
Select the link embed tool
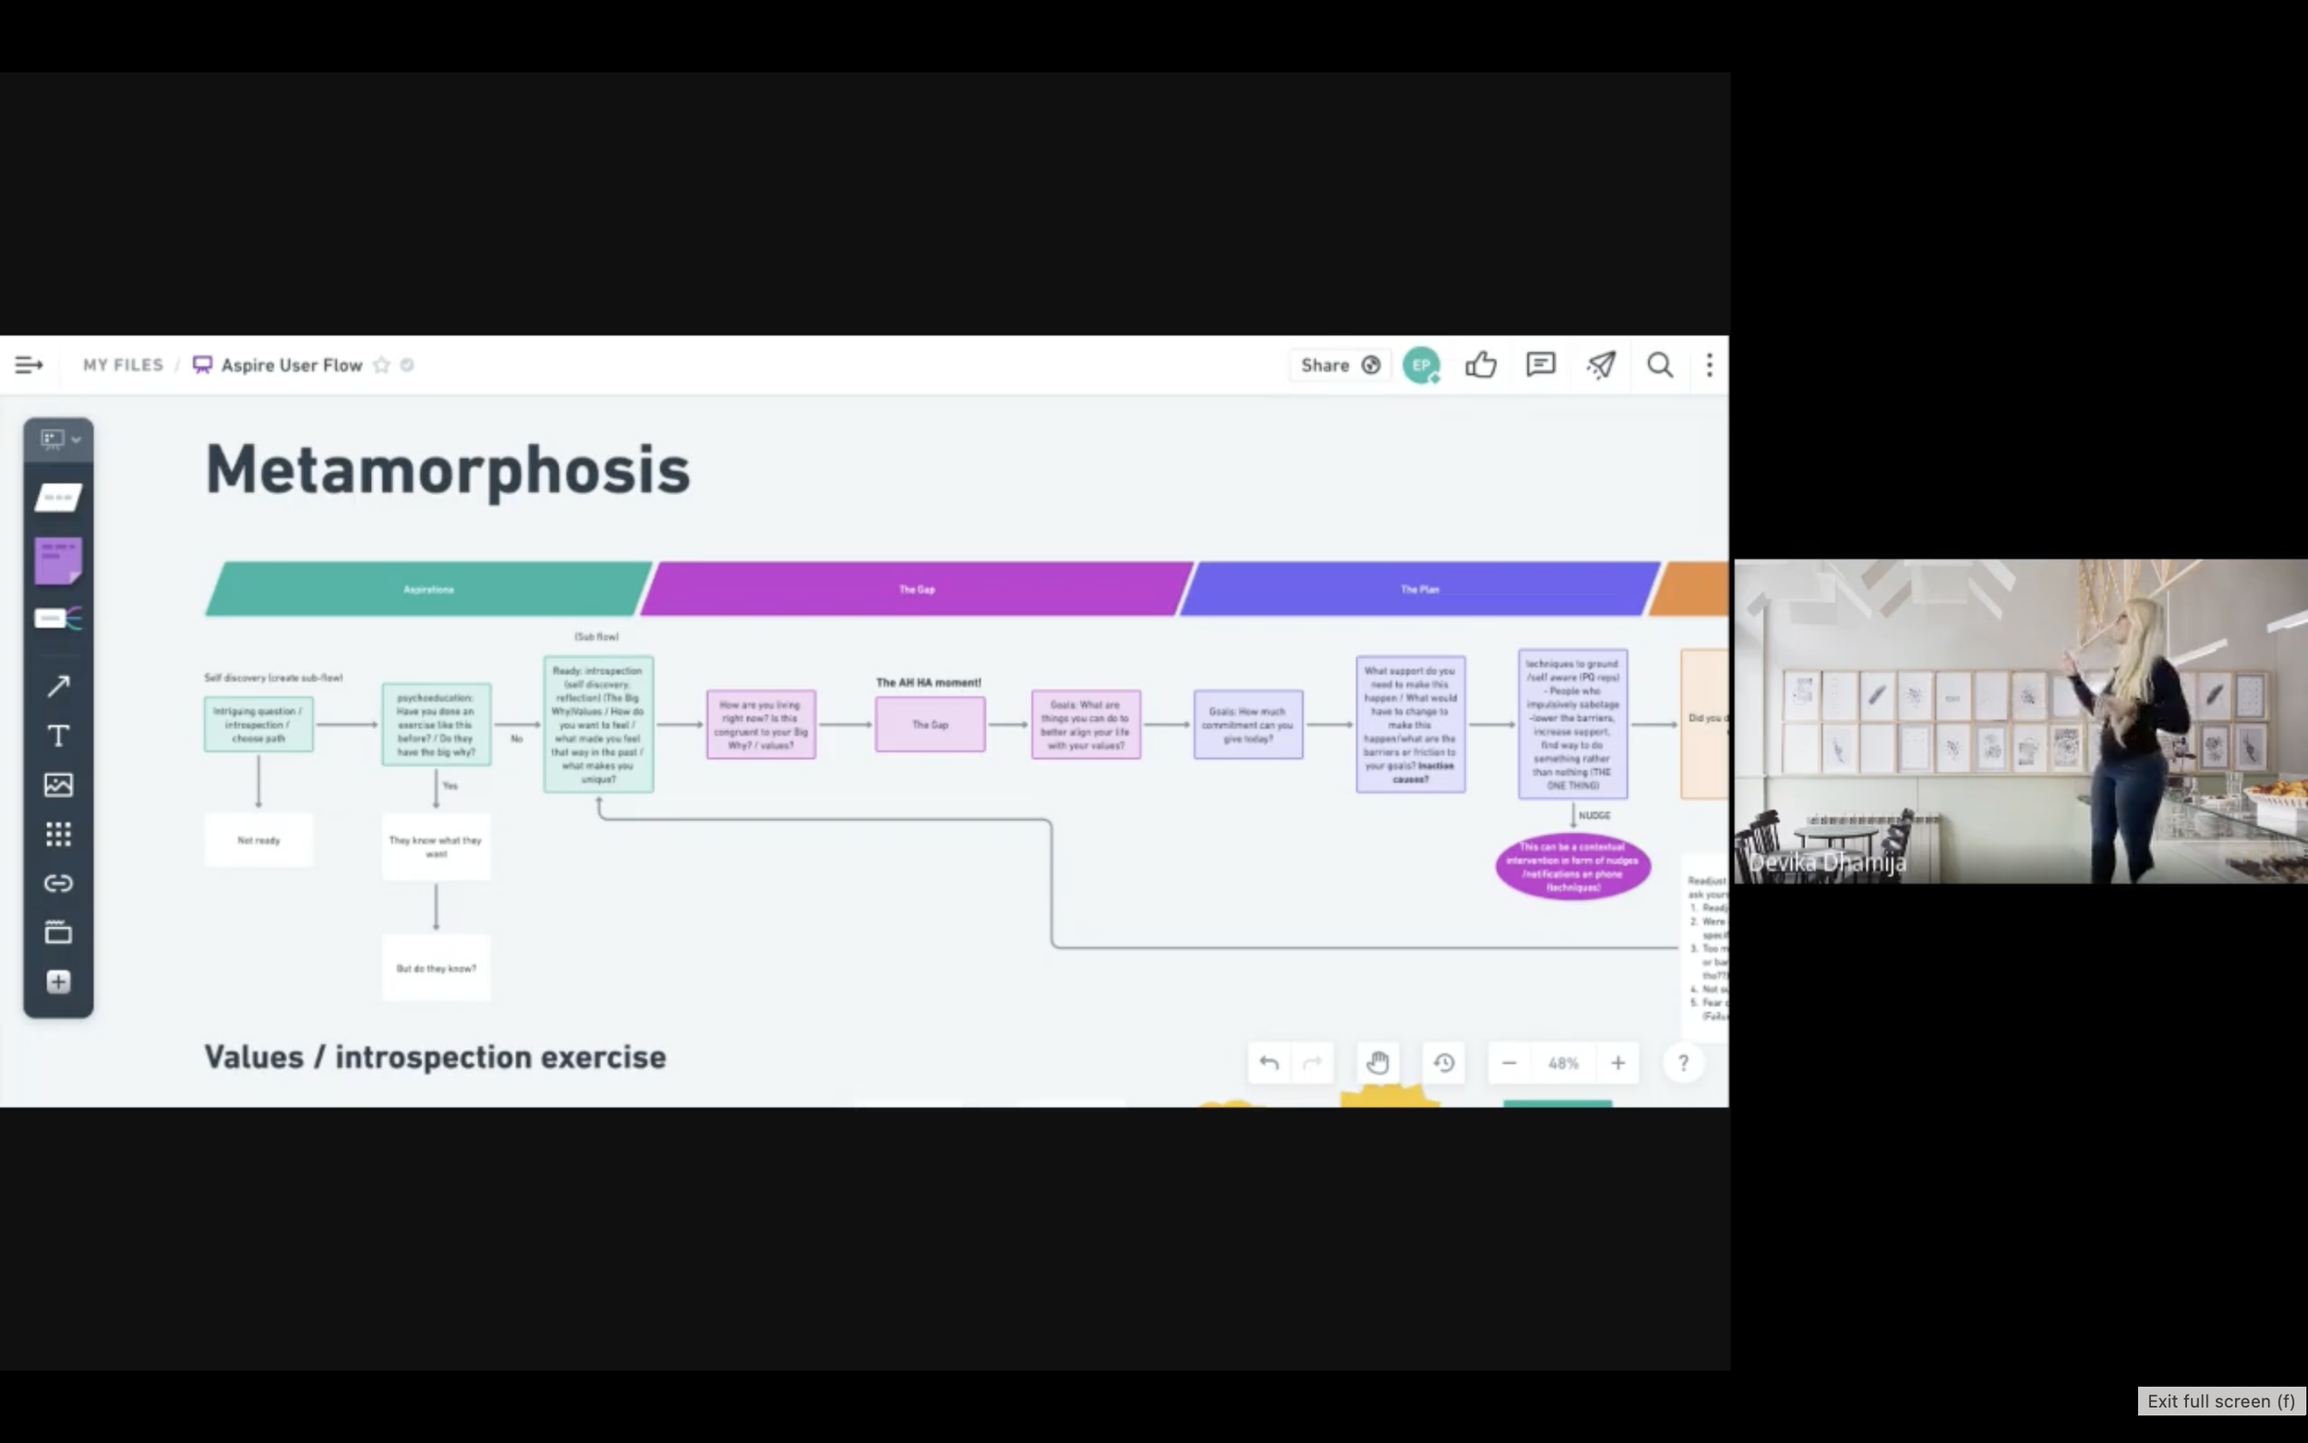click(58, 883)
